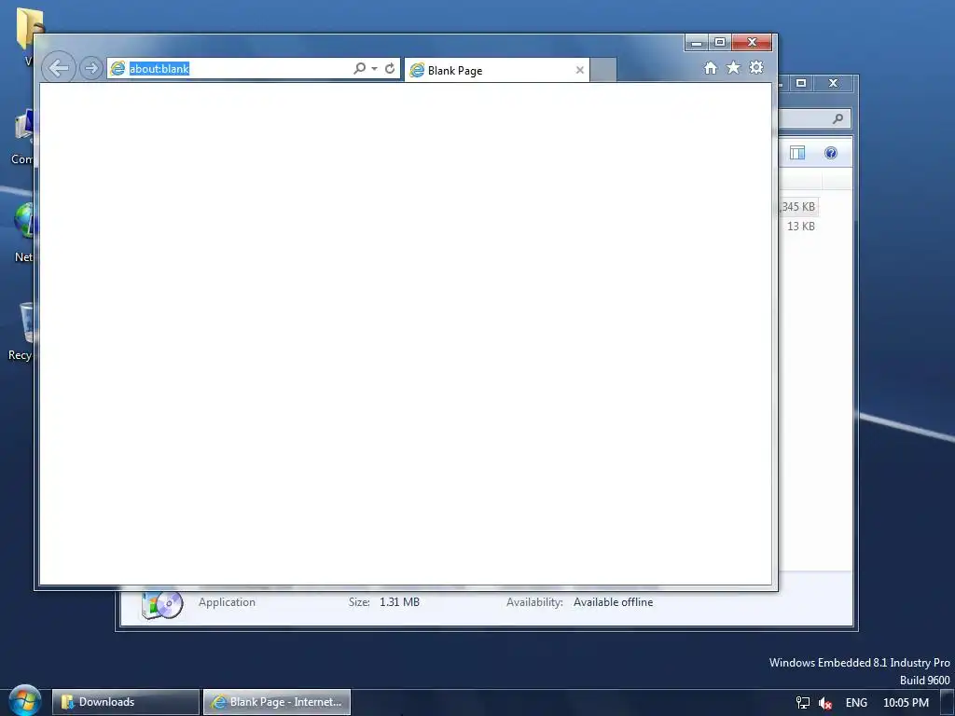The height and width of the screenshot is (716, 955).
Task: Select the 13 KB file size cell
Action: point(800,227)
